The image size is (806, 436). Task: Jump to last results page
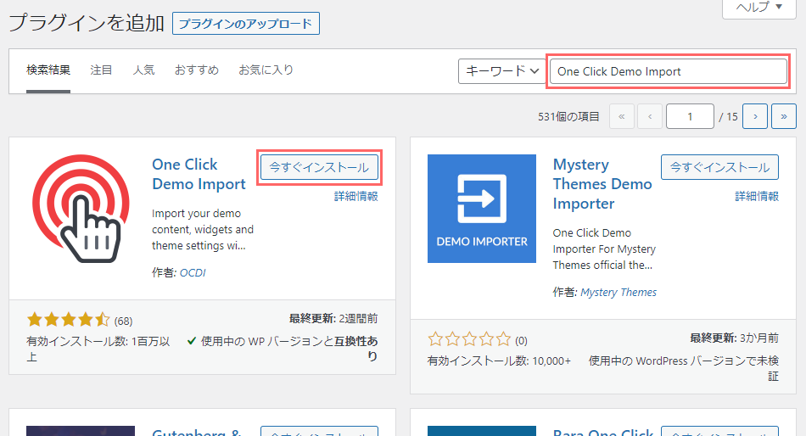[784, 116]
